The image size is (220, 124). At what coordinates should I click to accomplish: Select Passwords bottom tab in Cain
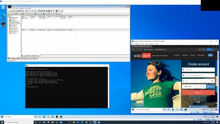coord(29,58)
